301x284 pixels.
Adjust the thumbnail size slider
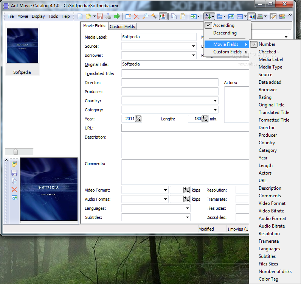click(x=16, y=151)
